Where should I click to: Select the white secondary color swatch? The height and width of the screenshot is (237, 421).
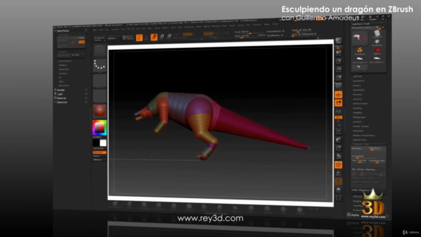click(x=103, y=143)
